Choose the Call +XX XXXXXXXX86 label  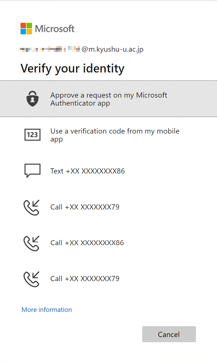87,243
